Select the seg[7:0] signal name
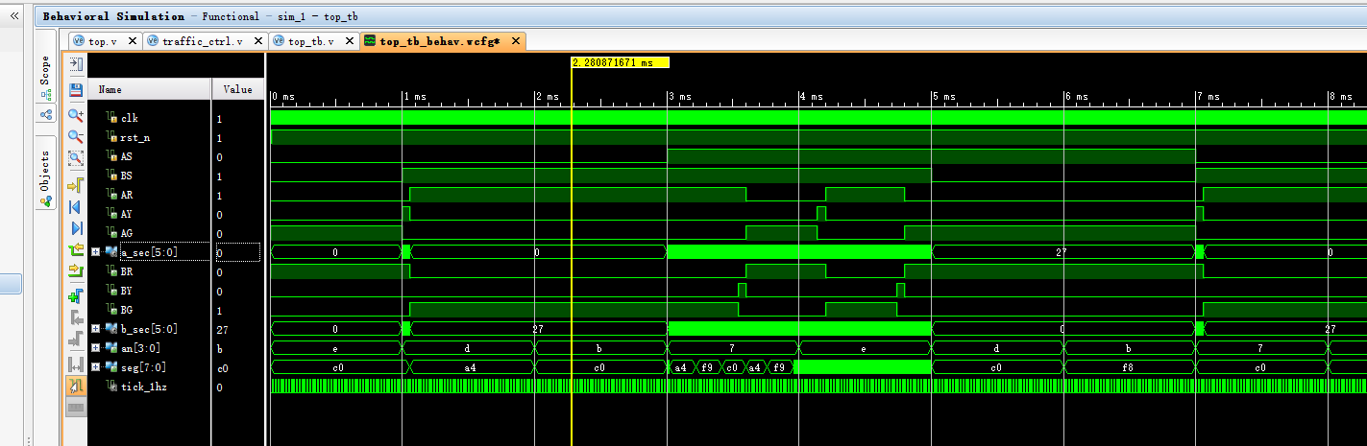 (x=145, y=367)
